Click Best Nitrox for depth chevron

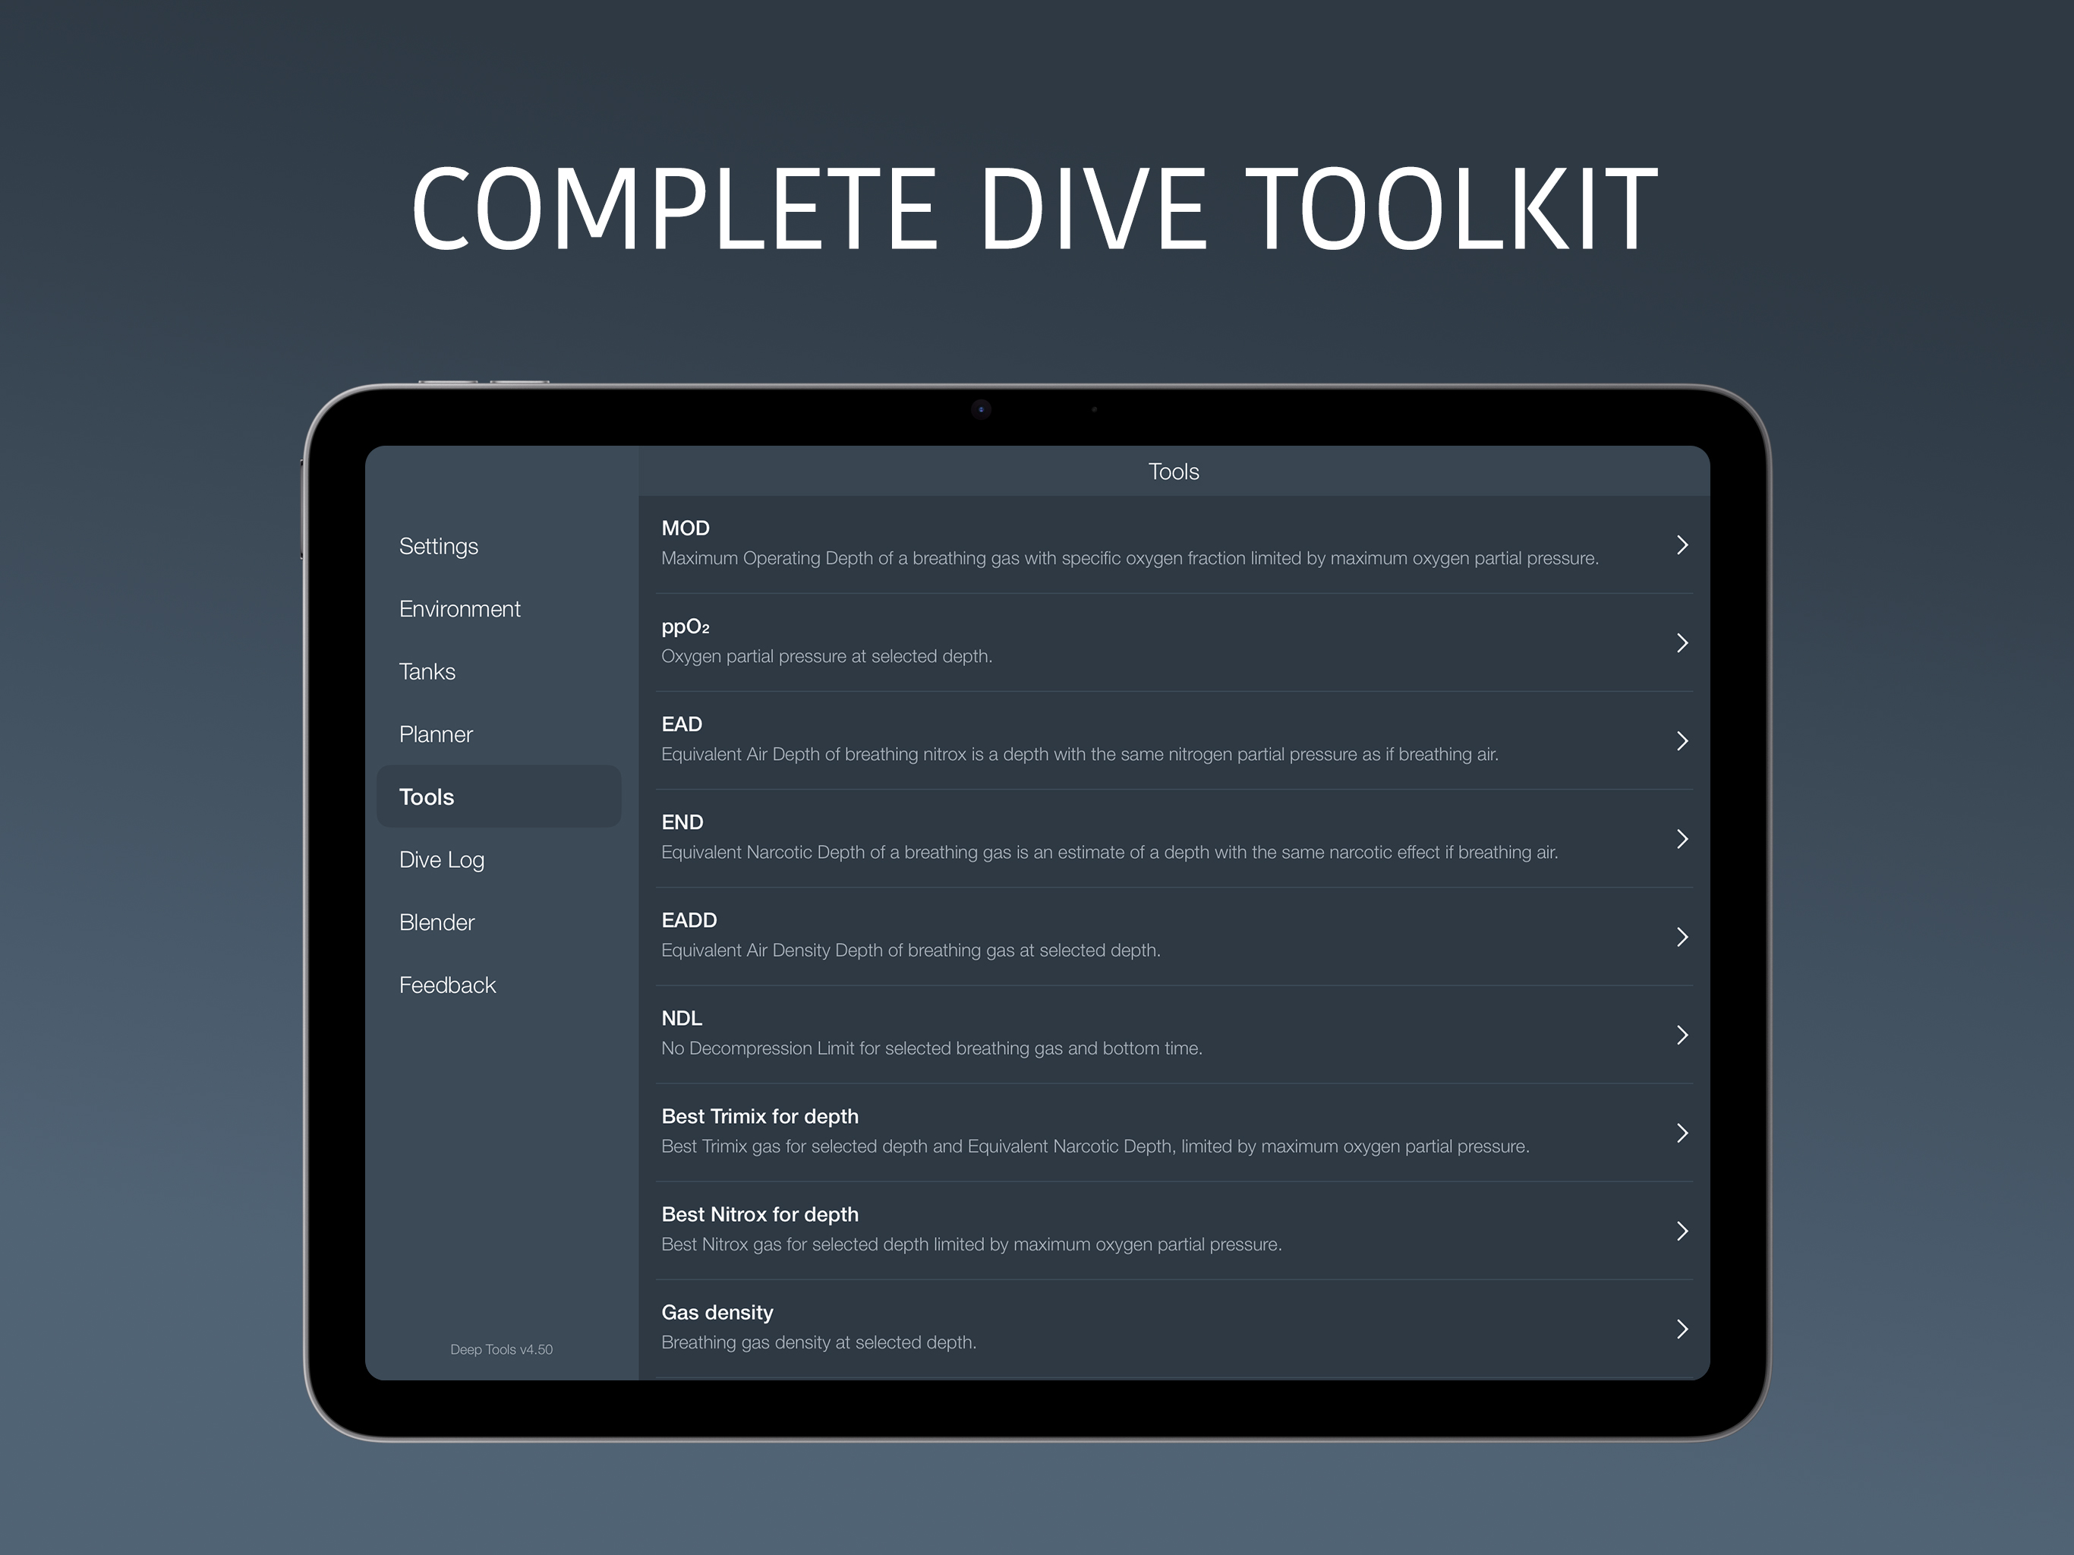tap(1682, 1231)
